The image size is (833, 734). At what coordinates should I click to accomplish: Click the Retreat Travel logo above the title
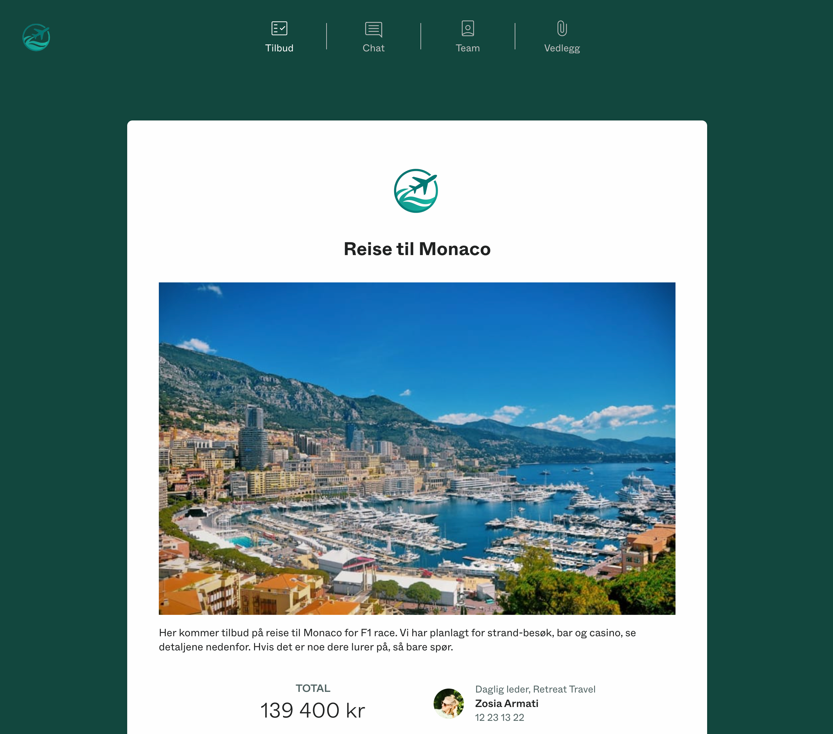pyautogui.click(x=416, y=191)
